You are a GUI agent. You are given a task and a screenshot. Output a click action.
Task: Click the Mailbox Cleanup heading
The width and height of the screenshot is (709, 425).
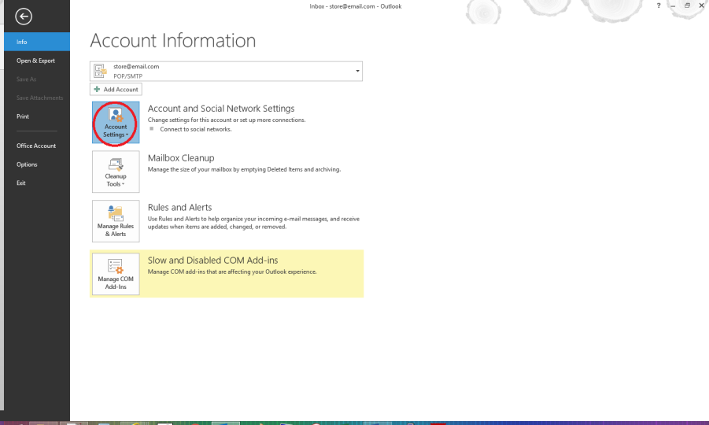pyautogui.click(x=181, y=157)
